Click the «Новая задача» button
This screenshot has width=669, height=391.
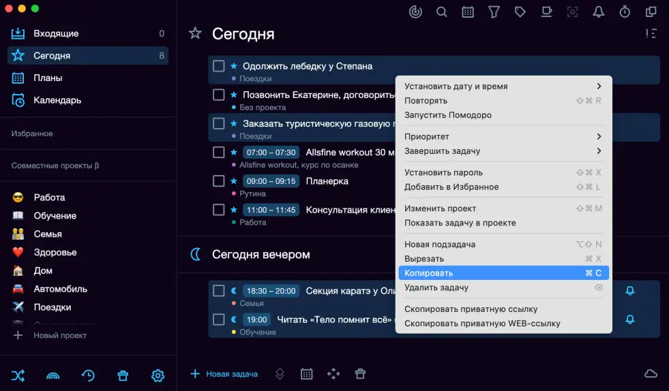click(224, 374)
